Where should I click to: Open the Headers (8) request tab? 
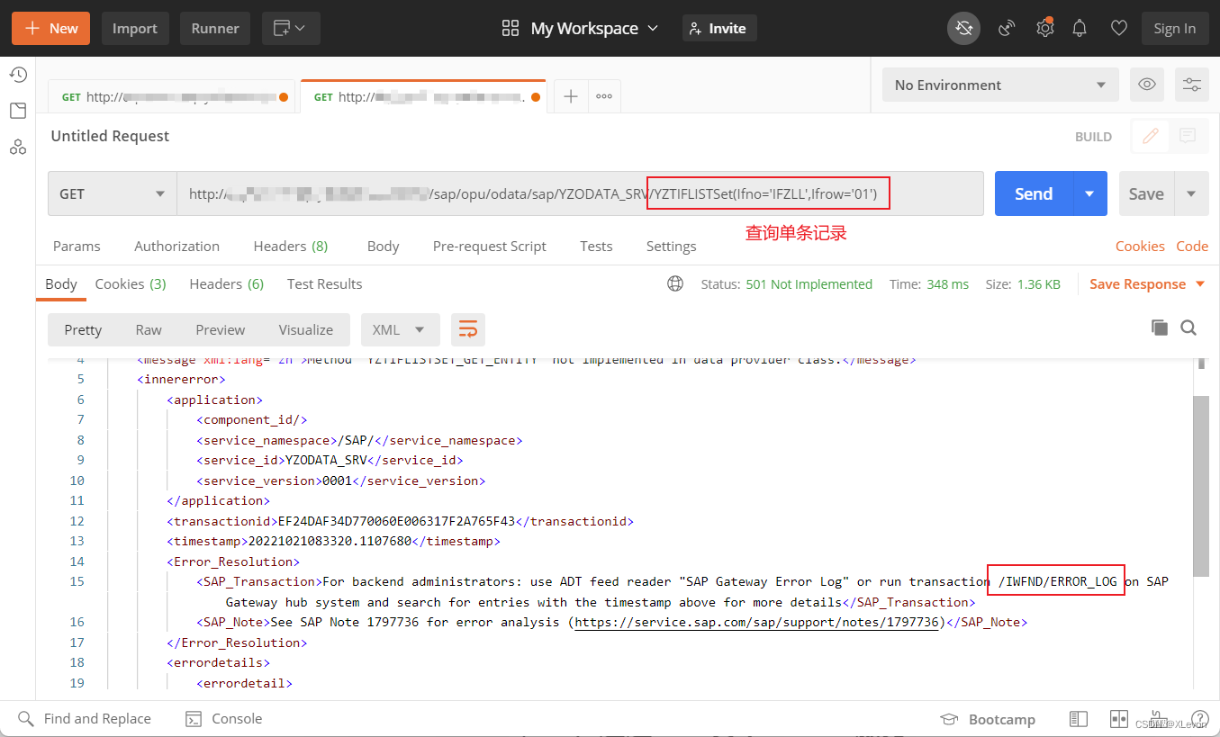[290, 247]
